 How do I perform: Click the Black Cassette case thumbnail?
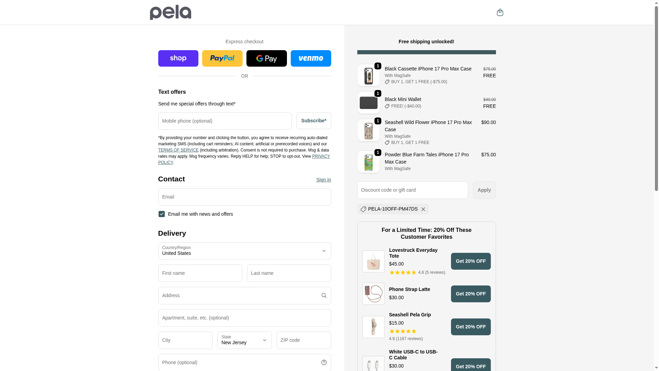coord(369,75)
